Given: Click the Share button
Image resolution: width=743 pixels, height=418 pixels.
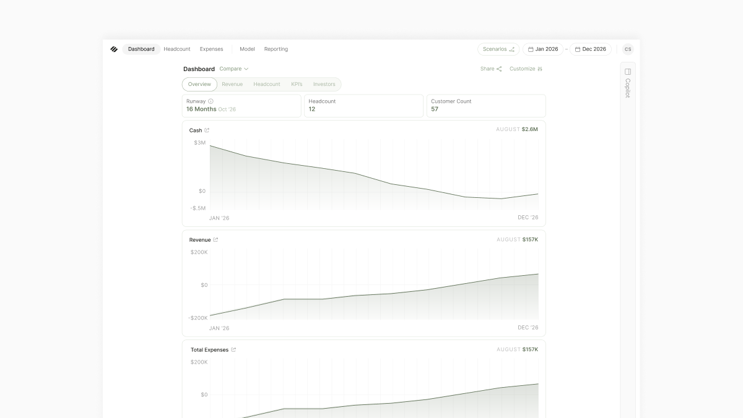Looking at the screenshot, I should (x=491, y=69).
